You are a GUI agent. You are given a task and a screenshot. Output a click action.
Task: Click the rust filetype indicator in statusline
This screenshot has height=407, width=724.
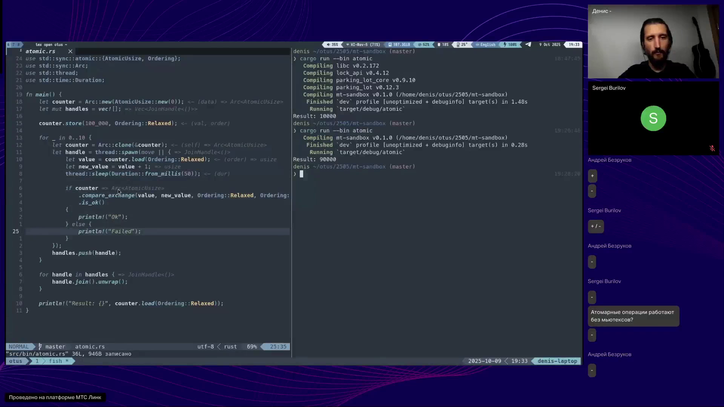tap(230, 347)
